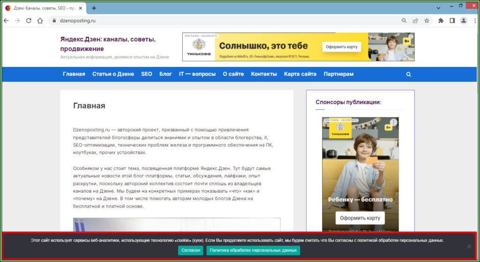Click Оформить карту on the top banner
The height and width of the screenshot is (262, 480).
[341, 47]
